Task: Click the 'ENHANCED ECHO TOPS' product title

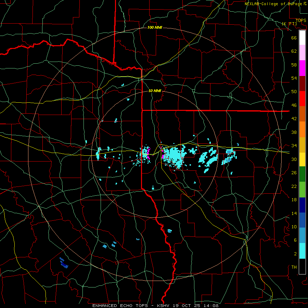Action: point(120,306)
